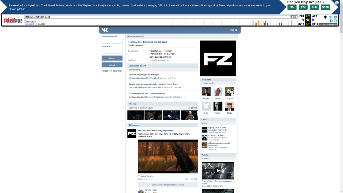Open Wayback Machine help icon
The image size is (343, 193).
tap(330, 17)
